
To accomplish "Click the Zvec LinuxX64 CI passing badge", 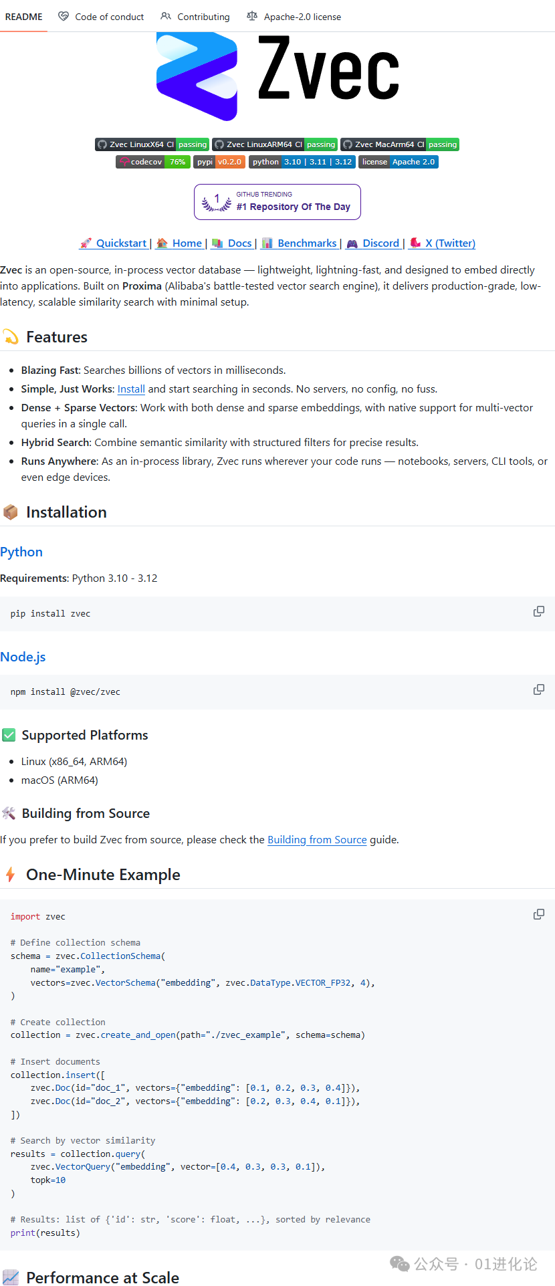I will pos(152,144).
